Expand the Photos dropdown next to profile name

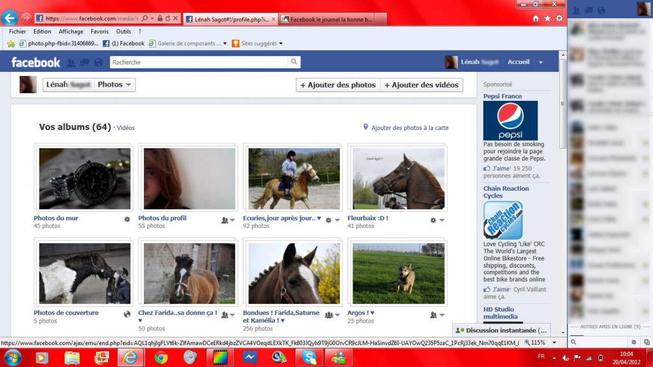click(115, 85)
